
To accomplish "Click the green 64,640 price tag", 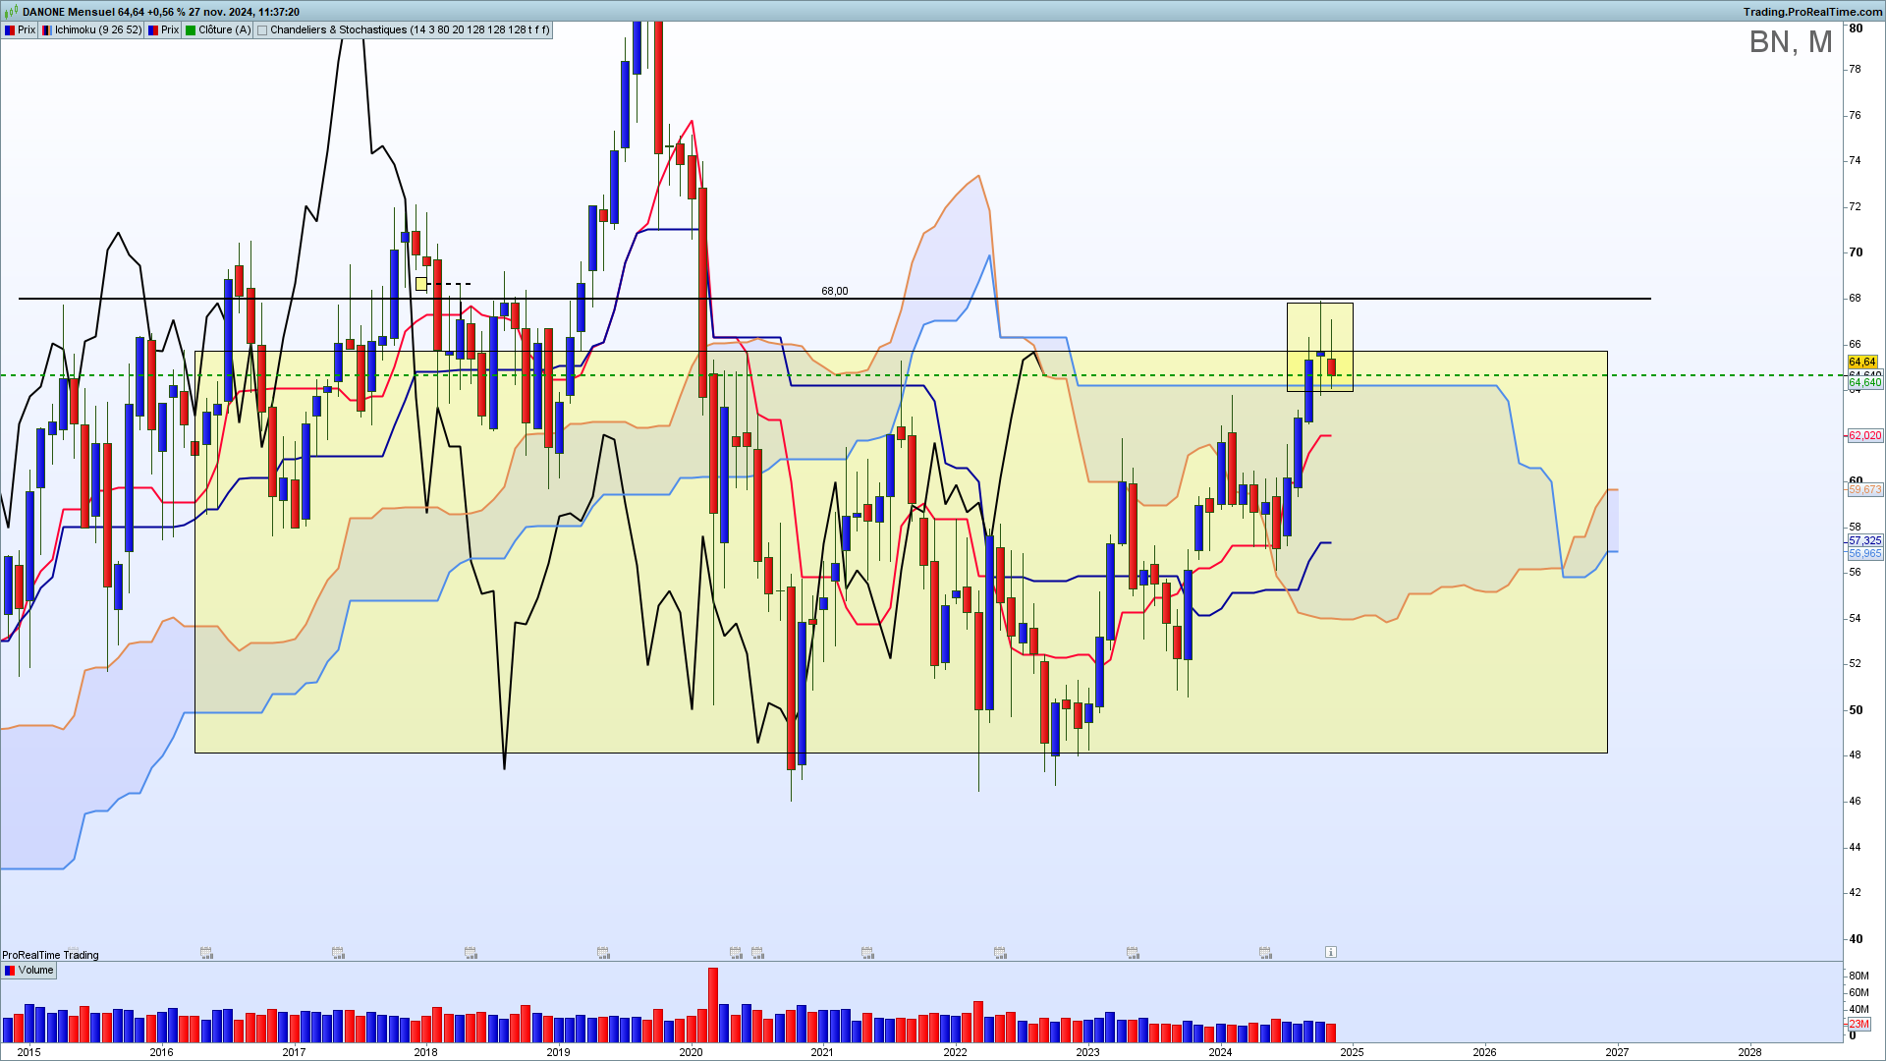I will (1865, 383).
